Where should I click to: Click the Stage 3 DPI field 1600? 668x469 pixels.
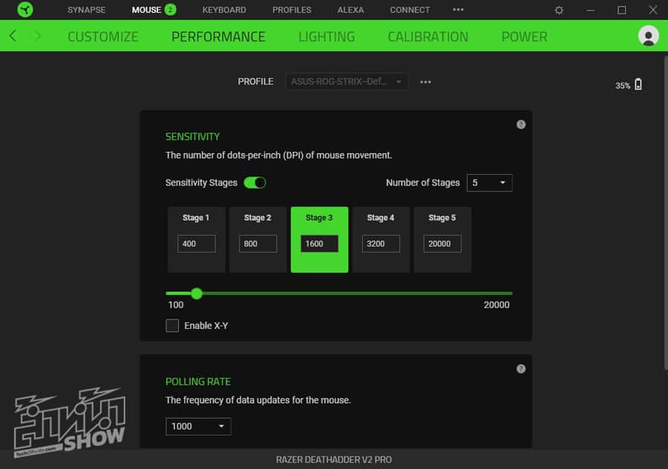click(x=319, y=244)
